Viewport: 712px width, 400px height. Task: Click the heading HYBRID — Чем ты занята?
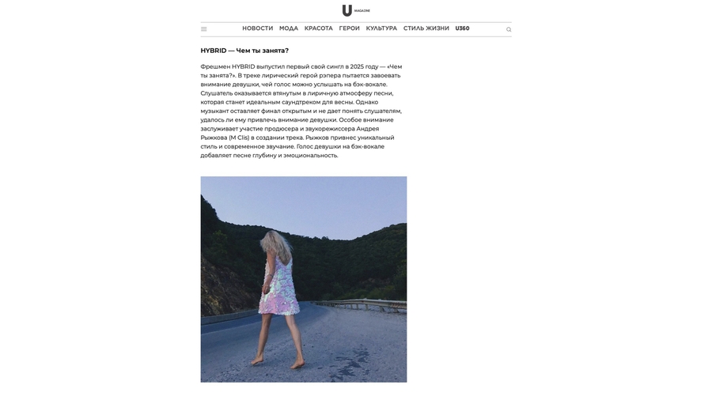(244, 51)
